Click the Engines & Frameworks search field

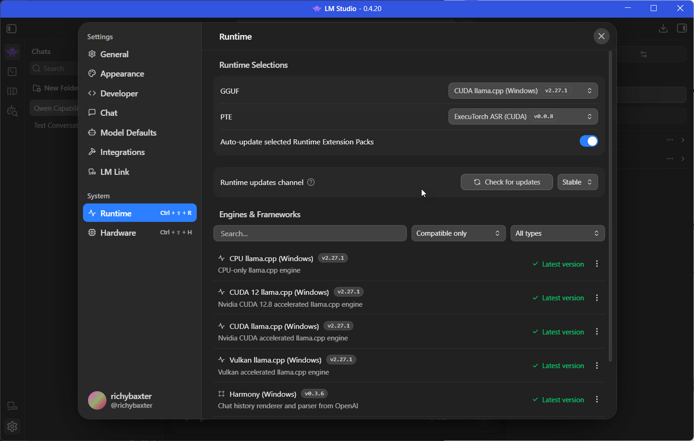(x=310, y=233)
